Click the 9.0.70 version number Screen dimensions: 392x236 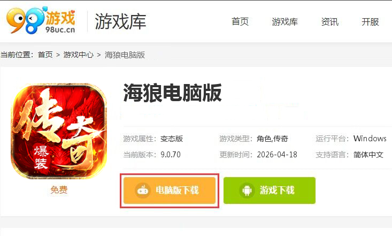coord(171,155)
